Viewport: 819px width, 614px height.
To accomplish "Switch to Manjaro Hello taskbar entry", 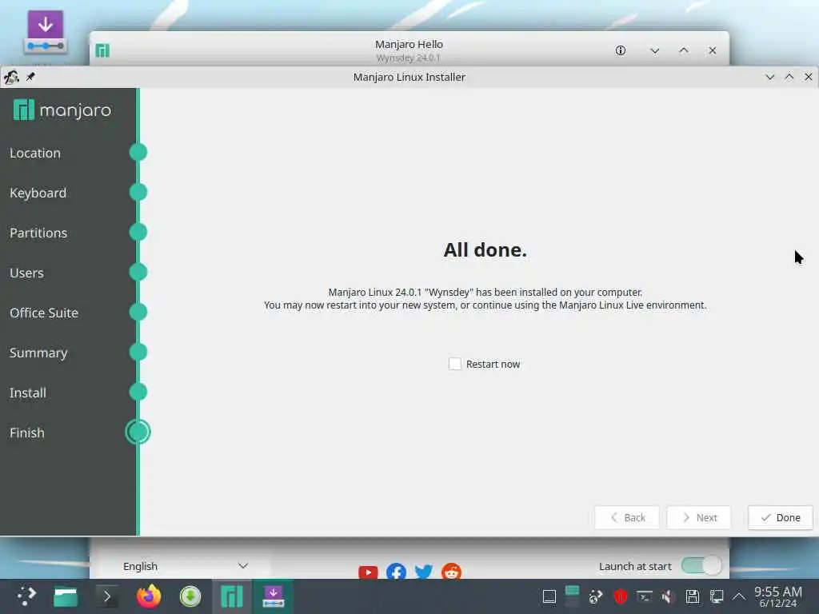I will 232,596.
